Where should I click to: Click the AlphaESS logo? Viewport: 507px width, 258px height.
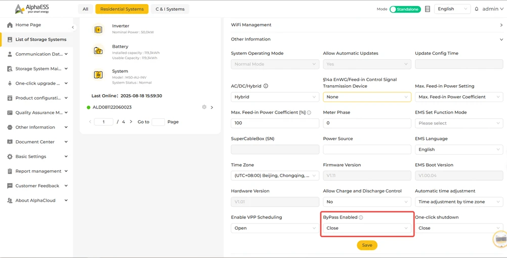[x=32, y=9]
